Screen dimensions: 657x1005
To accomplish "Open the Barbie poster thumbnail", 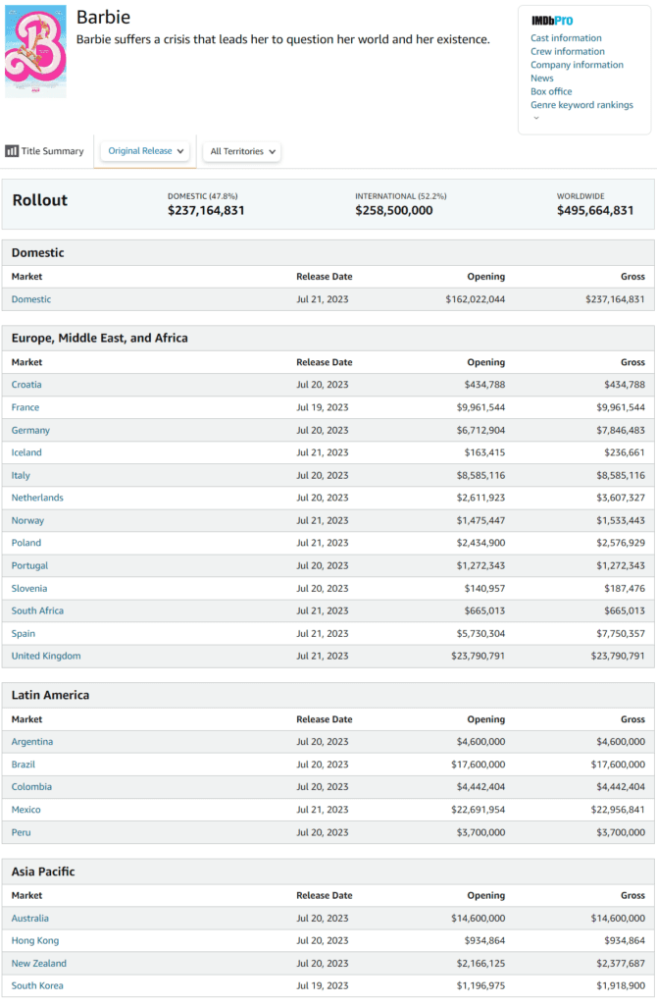I will pyautogui.click(x=35, y=53).
